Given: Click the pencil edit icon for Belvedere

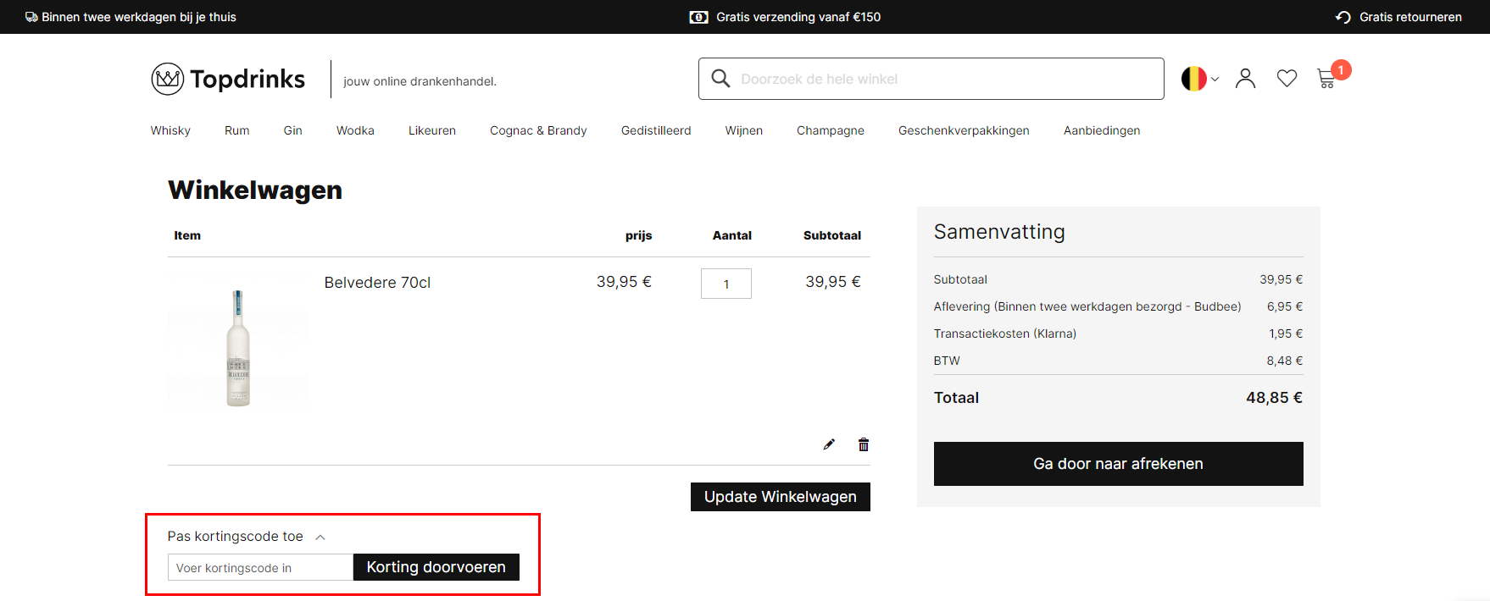Looking at the screenshot, I should (x=829, y=444).
